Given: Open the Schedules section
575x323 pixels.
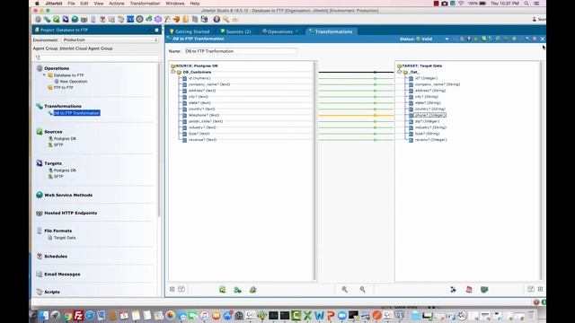Looking at the screenshot, I should point(56,257).
